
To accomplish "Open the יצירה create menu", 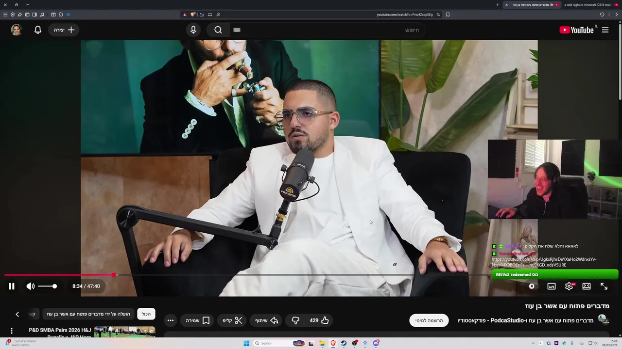I will [64, 30].
